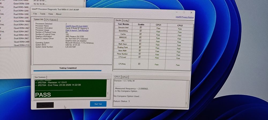
Task: Click the Enable column header
Action: click(x=141, y=25)
